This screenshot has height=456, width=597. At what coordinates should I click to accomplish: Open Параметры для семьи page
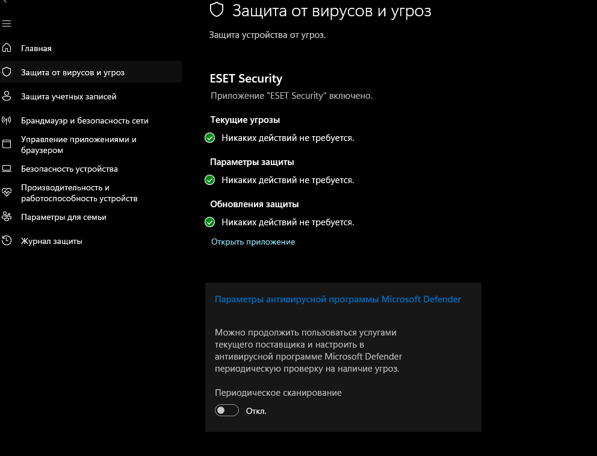point(63,217)
